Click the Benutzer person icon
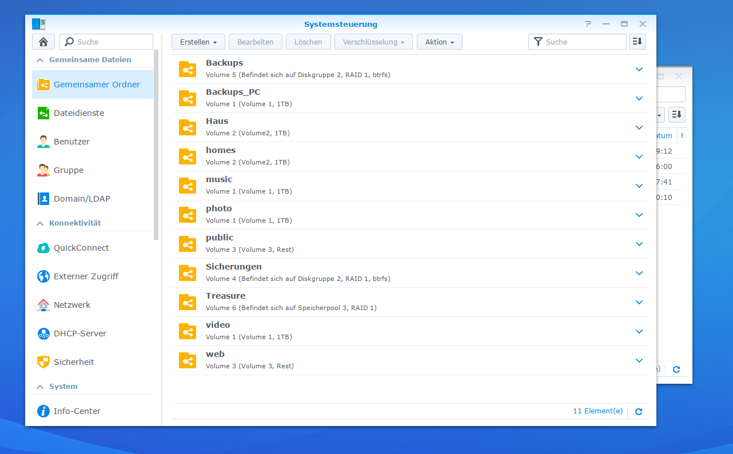The width and height of the screenshot is (733, 454). pyautogui.click(x=43, y=142)
